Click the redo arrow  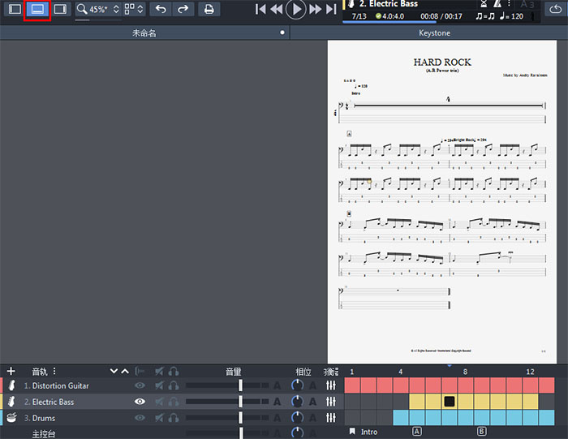point(183,10)
